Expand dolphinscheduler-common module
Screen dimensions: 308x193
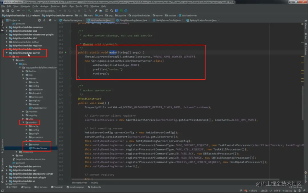(x=7, y=27)
